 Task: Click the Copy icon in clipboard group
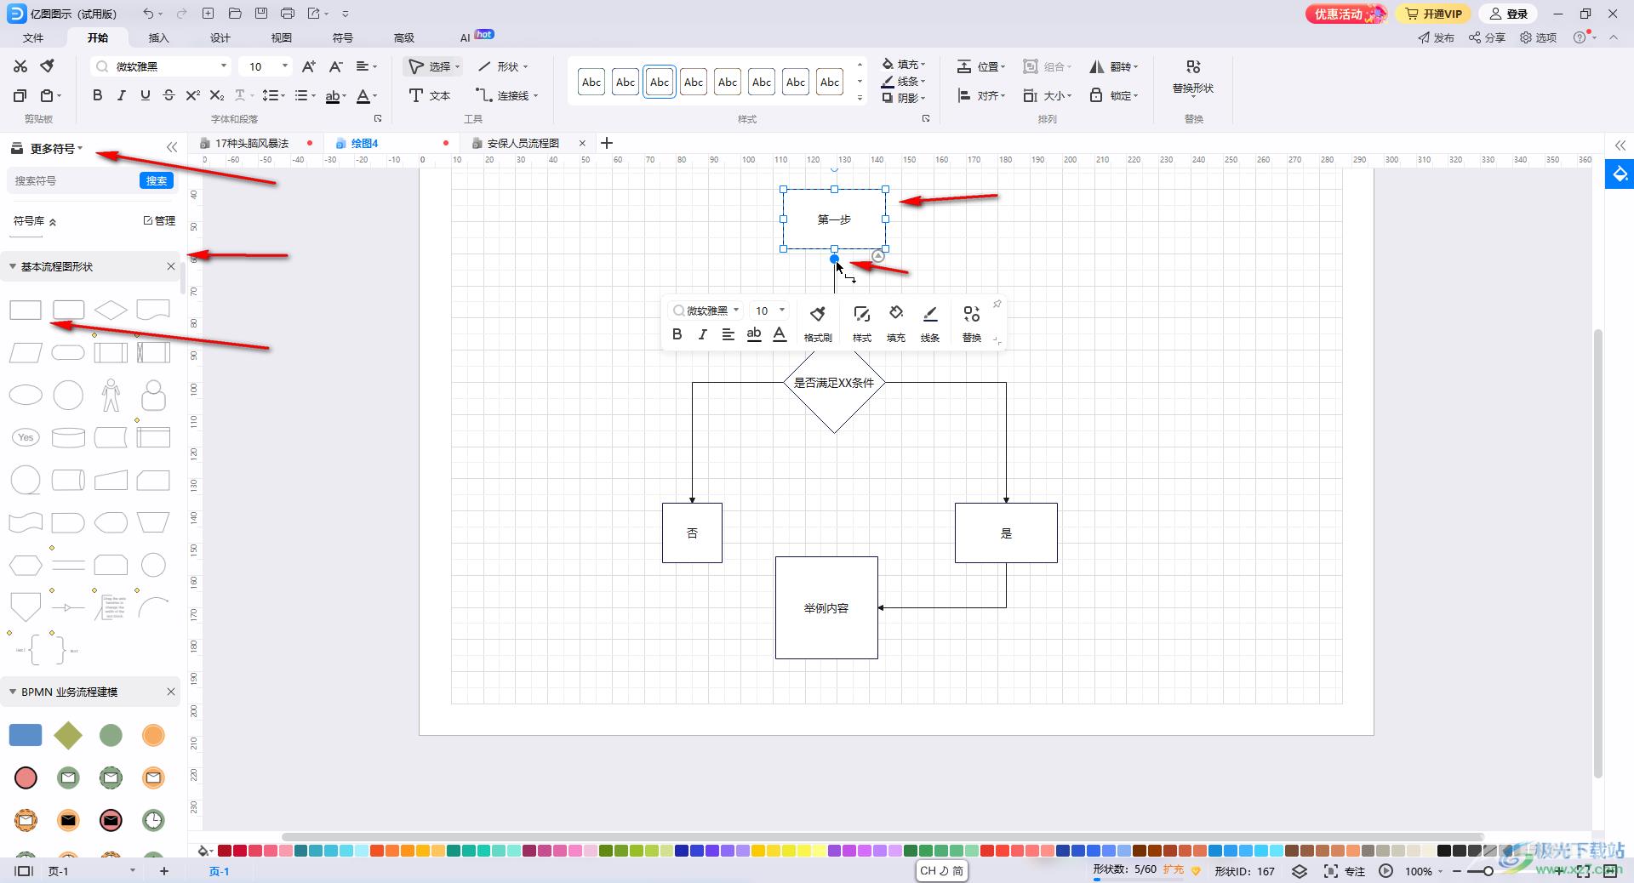20,95
